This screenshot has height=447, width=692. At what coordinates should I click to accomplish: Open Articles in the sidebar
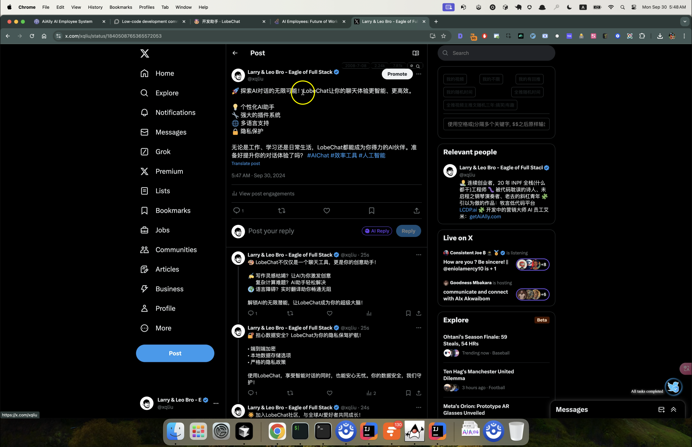click(160, 269)
